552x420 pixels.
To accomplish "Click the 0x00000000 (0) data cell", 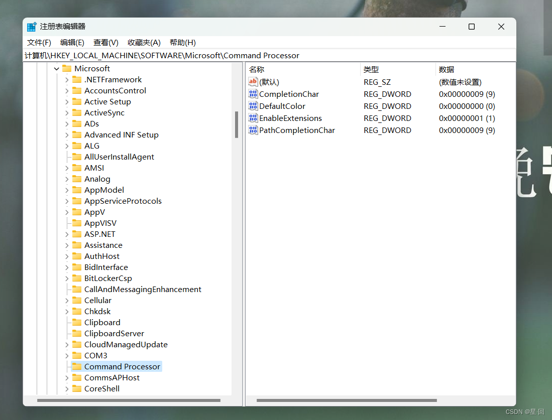I will click(x=467, y=106).
